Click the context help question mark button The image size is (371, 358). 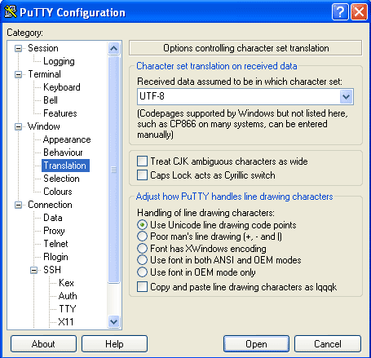(340, 12)
